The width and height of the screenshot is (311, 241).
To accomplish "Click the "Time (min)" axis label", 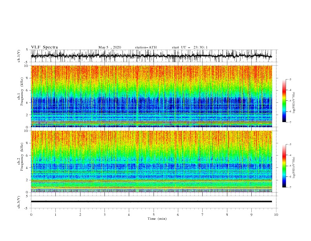I will [x=157, y=219].
